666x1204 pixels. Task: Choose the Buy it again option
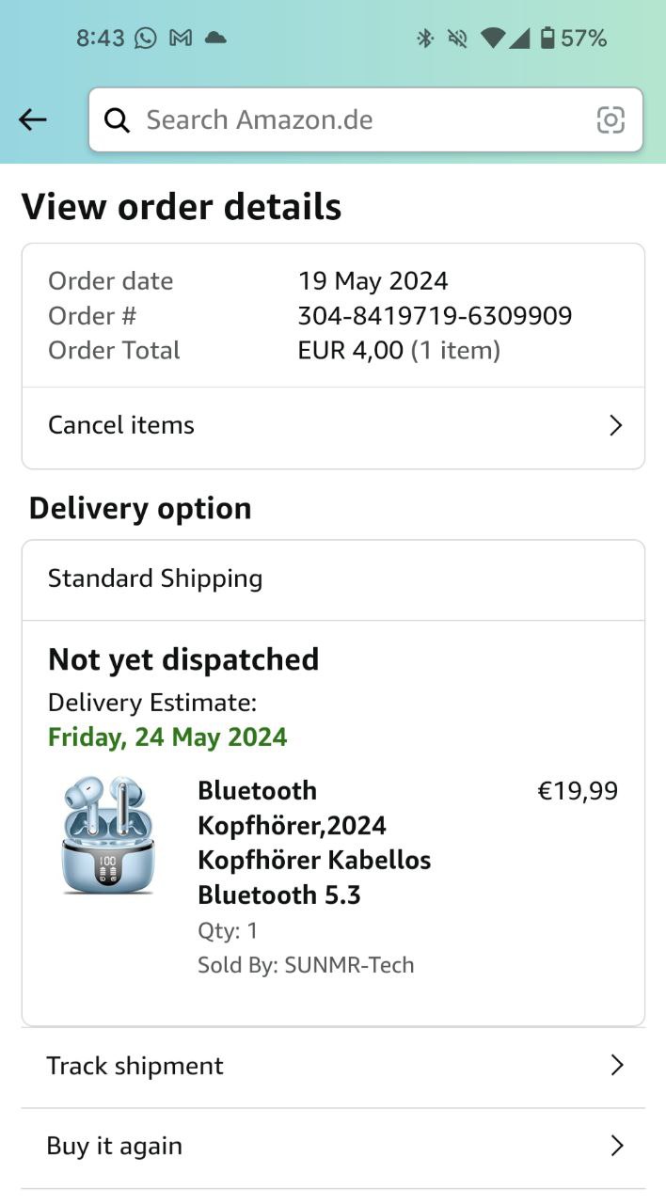click(115, 1146)
